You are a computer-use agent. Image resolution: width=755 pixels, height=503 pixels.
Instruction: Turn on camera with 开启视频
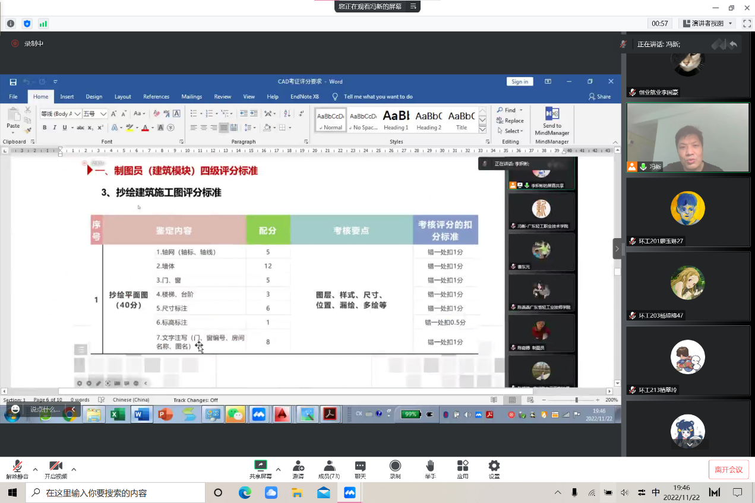click(55, 469)
